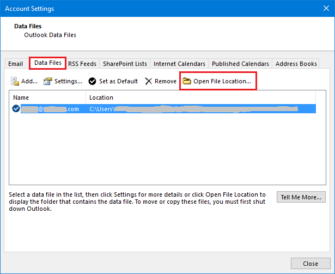Image resolution: width=335 pixels, height=274 pixels.
Task: Close the Account Settings dialog with the X
Action: coord(326,8)
